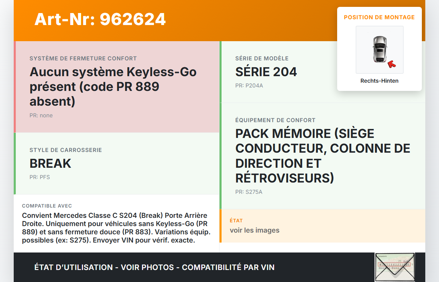This screenshot has height=282, width=439.
Task: Click the SYSTÈME DE FERMETURE CONFORT label
Action: [x=83, y=58]
